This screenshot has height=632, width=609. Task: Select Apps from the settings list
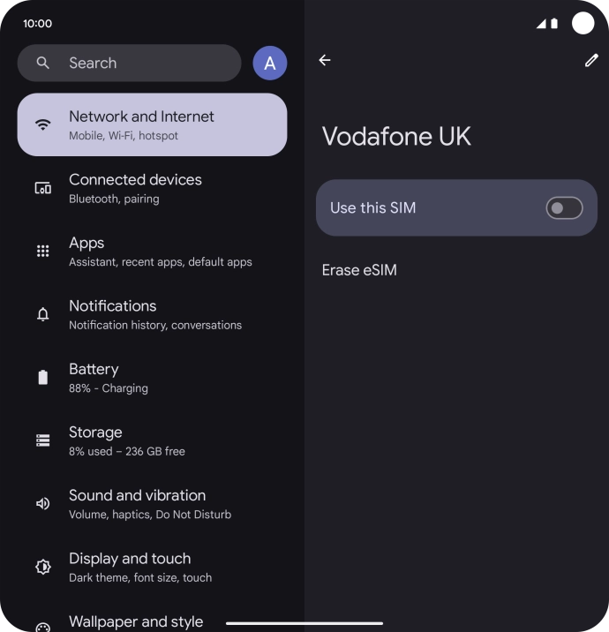pos(152,252)
